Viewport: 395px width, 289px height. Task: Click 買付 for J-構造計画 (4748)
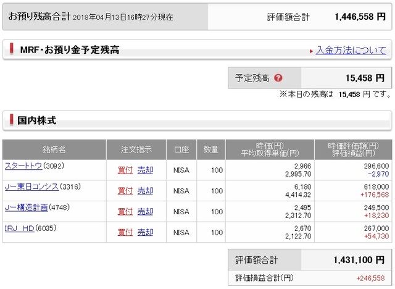point(125,212)
